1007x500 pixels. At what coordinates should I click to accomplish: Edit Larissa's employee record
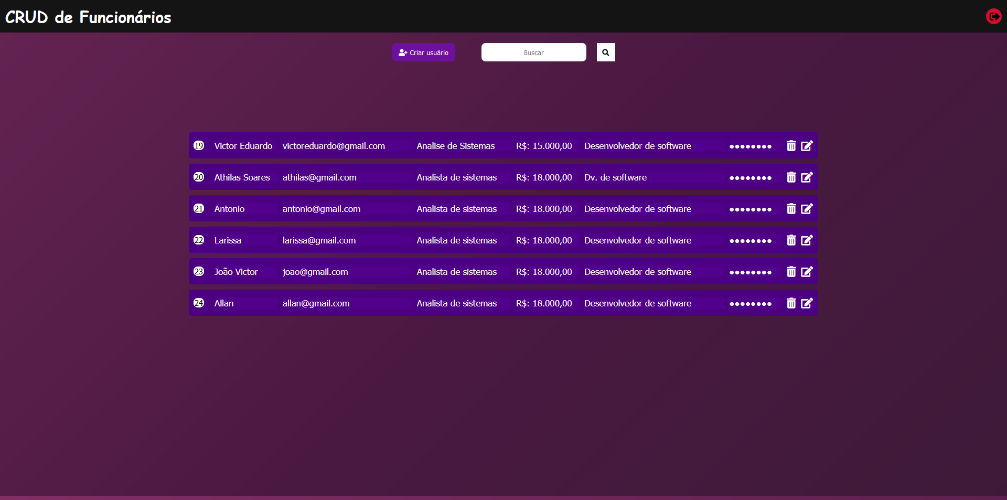click(807, 240)
